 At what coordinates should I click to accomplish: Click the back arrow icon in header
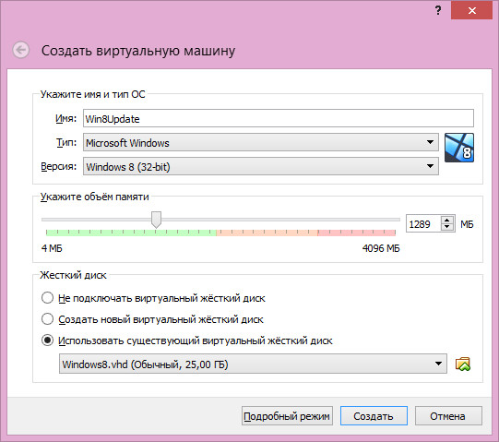pos(21,50)
